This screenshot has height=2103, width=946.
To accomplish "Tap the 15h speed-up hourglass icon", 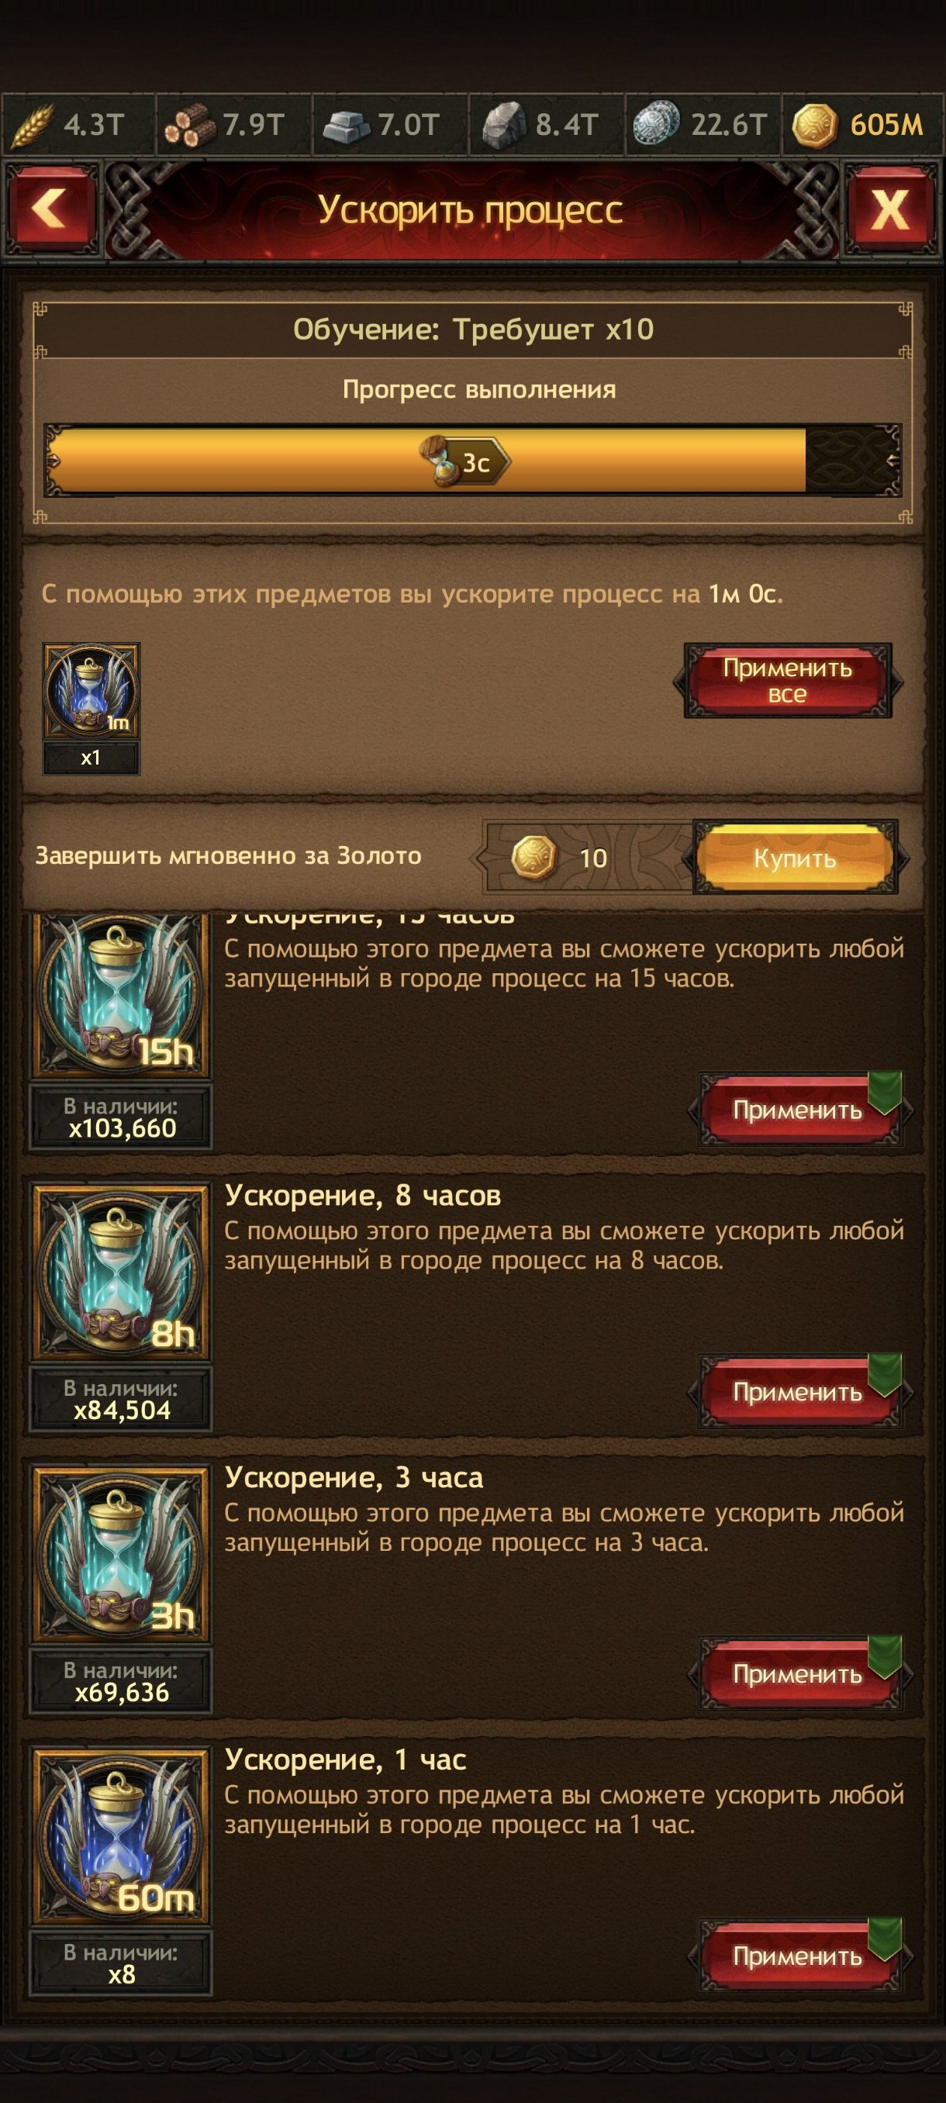I will (121, 996).
